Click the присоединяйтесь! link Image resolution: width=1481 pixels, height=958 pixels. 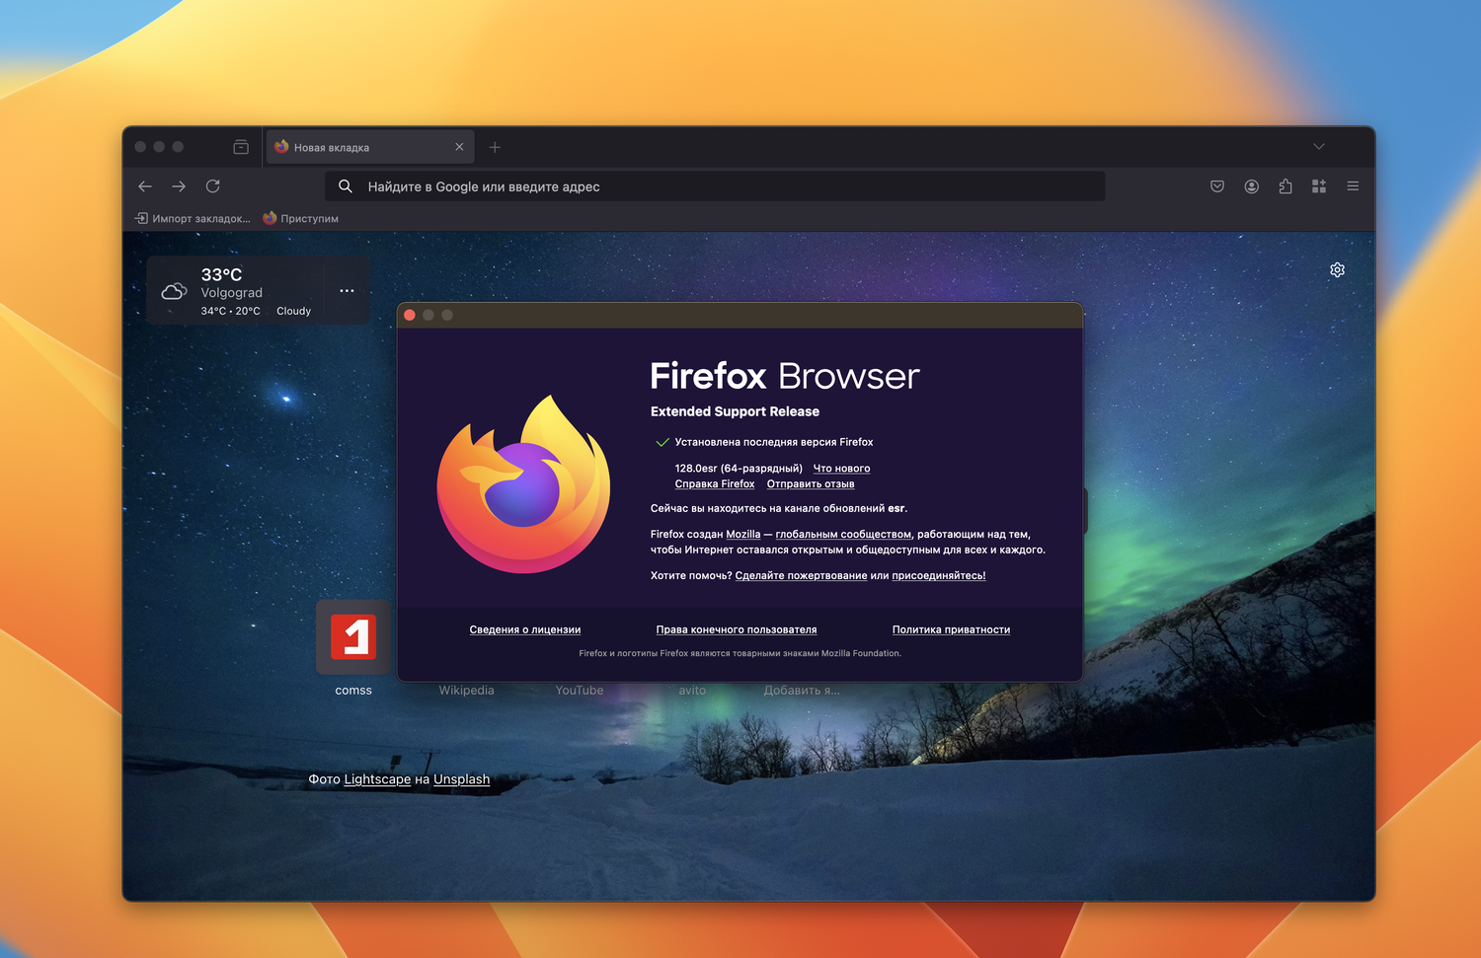point(939,576)
